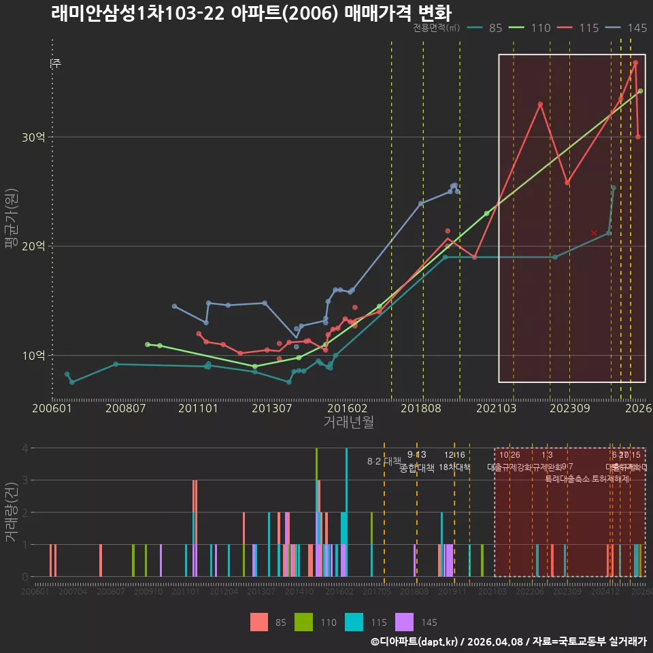Select the 145 line legend entry at top

pyautogui.click(x=626, y=28)
